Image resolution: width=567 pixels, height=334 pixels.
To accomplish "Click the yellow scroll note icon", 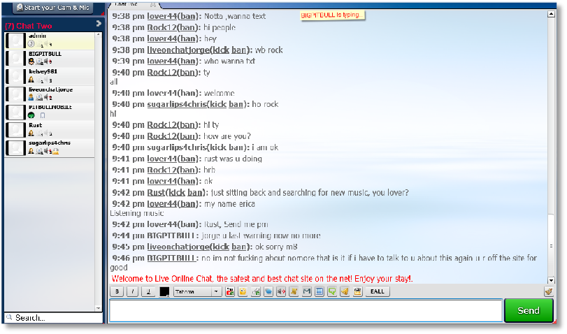I will [x=294, y=291].
